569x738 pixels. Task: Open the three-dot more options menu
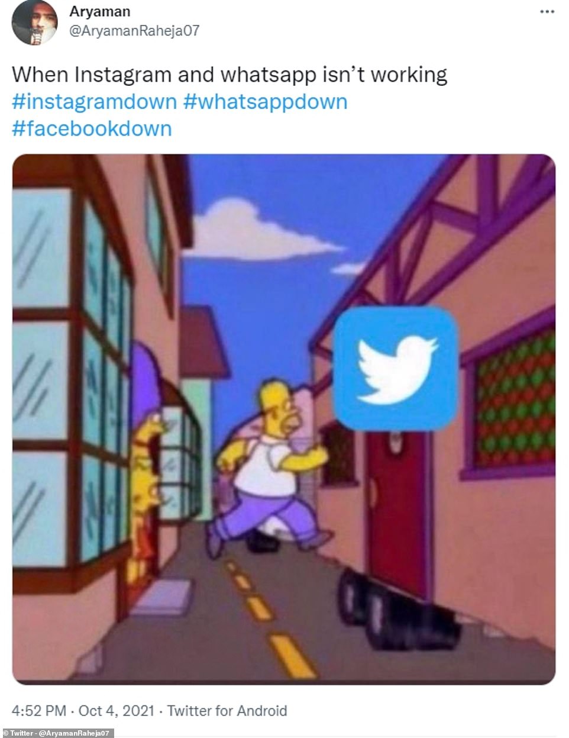[x=547, y=12]
